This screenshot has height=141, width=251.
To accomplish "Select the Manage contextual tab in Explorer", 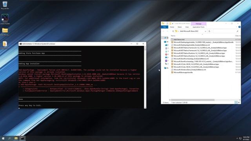I will (198, 23).
